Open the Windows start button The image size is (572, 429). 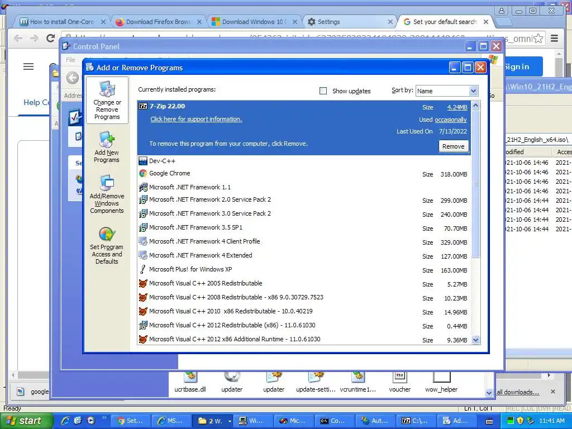[26, 421]
